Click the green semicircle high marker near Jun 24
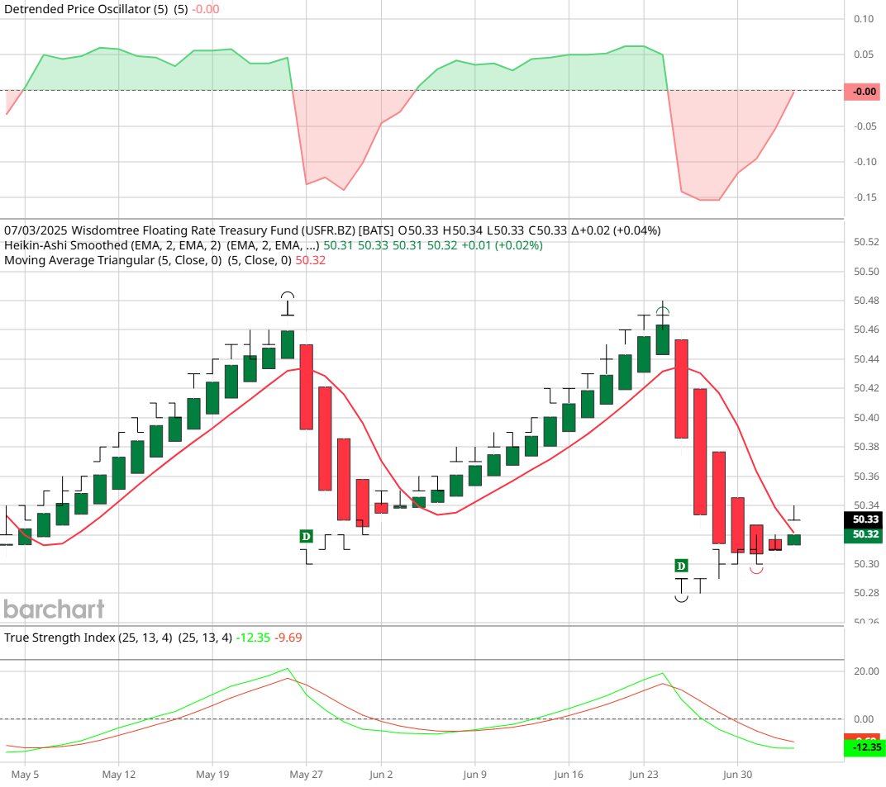The height and width of the screenshot is (787, 886). pos(662,310)
